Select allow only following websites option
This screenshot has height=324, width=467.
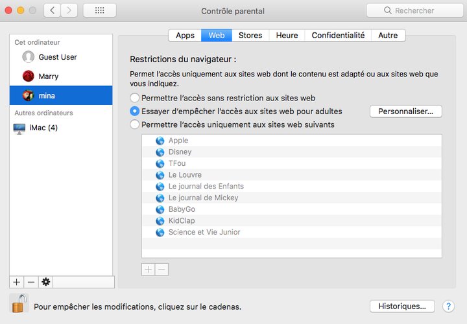click(135, 124)
